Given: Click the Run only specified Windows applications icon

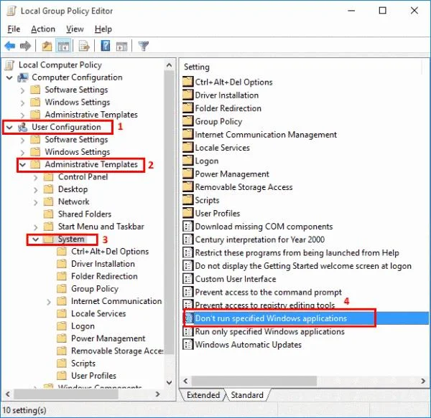Looking at the screenshot, I should [187, 331].
